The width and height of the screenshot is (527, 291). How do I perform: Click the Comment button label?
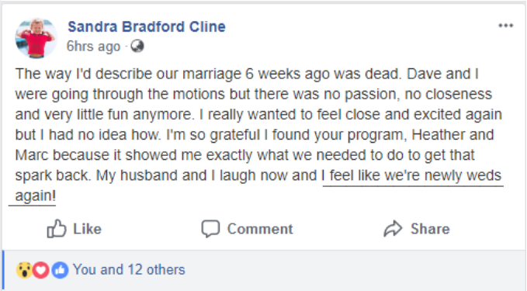coord(260,229)
